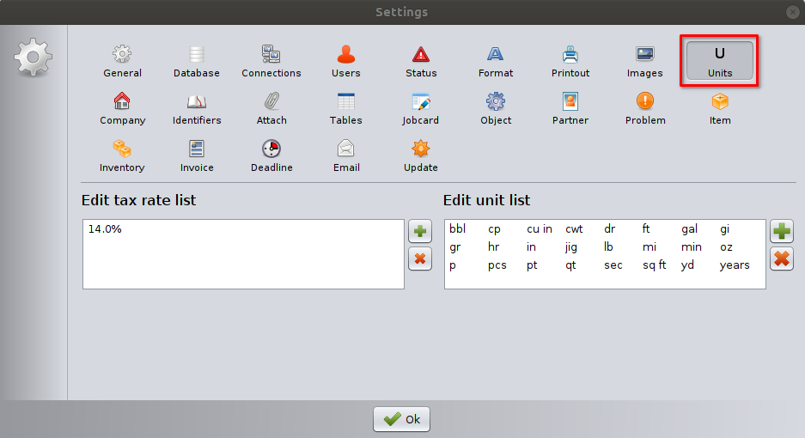
Task: Select the Printout settings icon
Action: [570, 61]
